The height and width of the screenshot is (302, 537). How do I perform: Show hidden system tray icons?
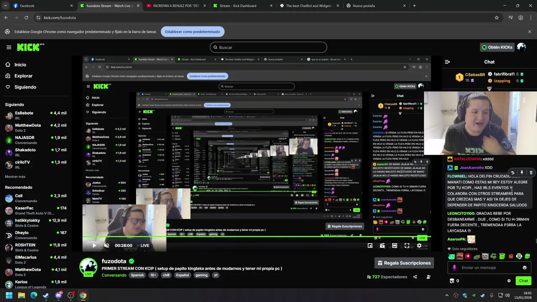[x=446, y=295]
